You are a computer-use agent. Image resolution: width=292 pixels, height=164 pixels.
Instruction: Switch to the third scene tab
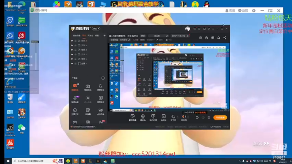point(90,35)
